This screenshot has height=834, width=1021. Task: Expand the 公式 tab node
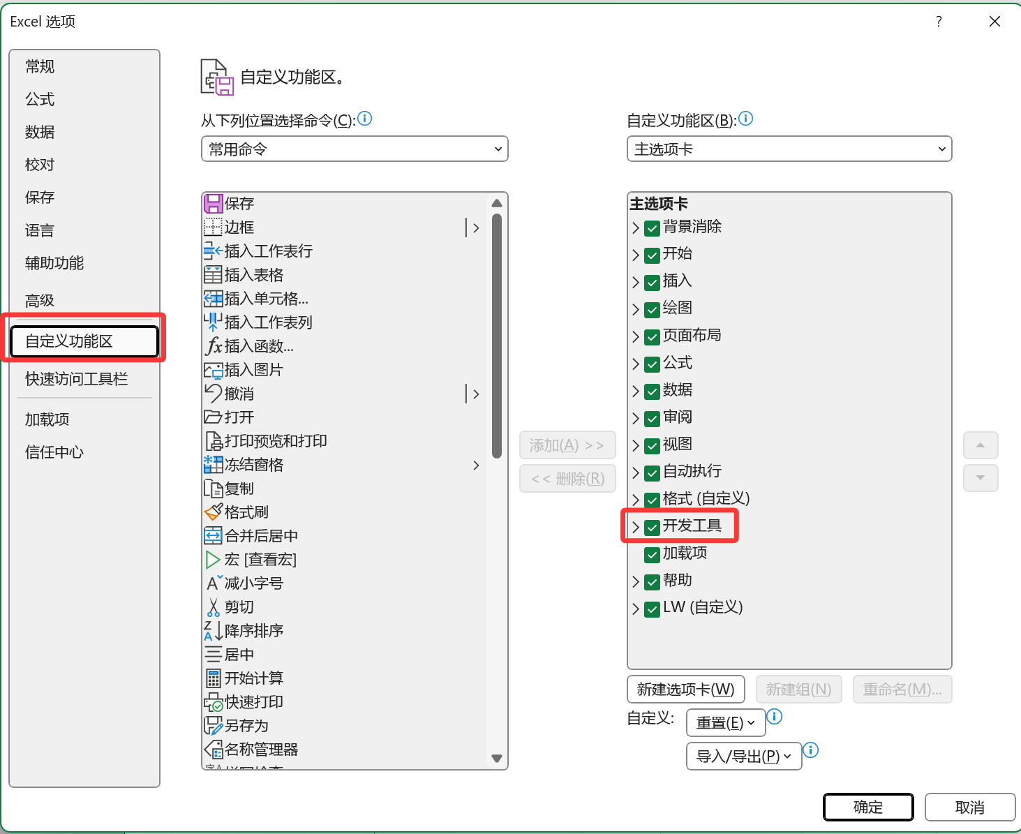[x=635, y=364]
